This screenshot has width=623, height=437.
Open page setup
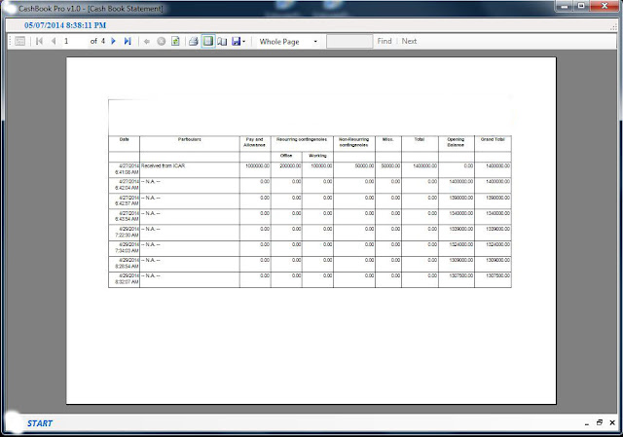[x=222, y=41]
